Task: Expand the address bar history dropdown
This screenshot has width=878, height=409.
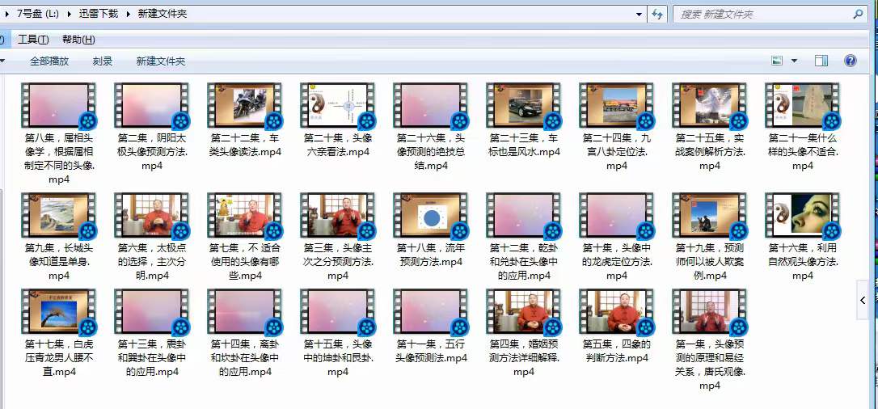Action: click(639, 15)
